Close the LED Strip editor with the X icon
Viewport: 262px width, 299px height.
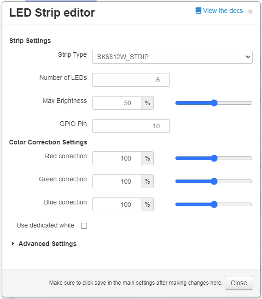(x=250, y=12)
